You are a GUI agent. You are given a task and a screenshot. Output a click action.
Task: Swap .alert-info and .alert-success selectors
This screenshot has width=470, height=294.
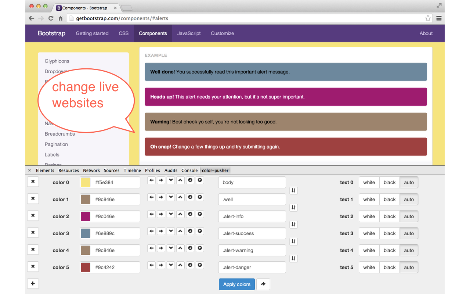pos(293,224)
